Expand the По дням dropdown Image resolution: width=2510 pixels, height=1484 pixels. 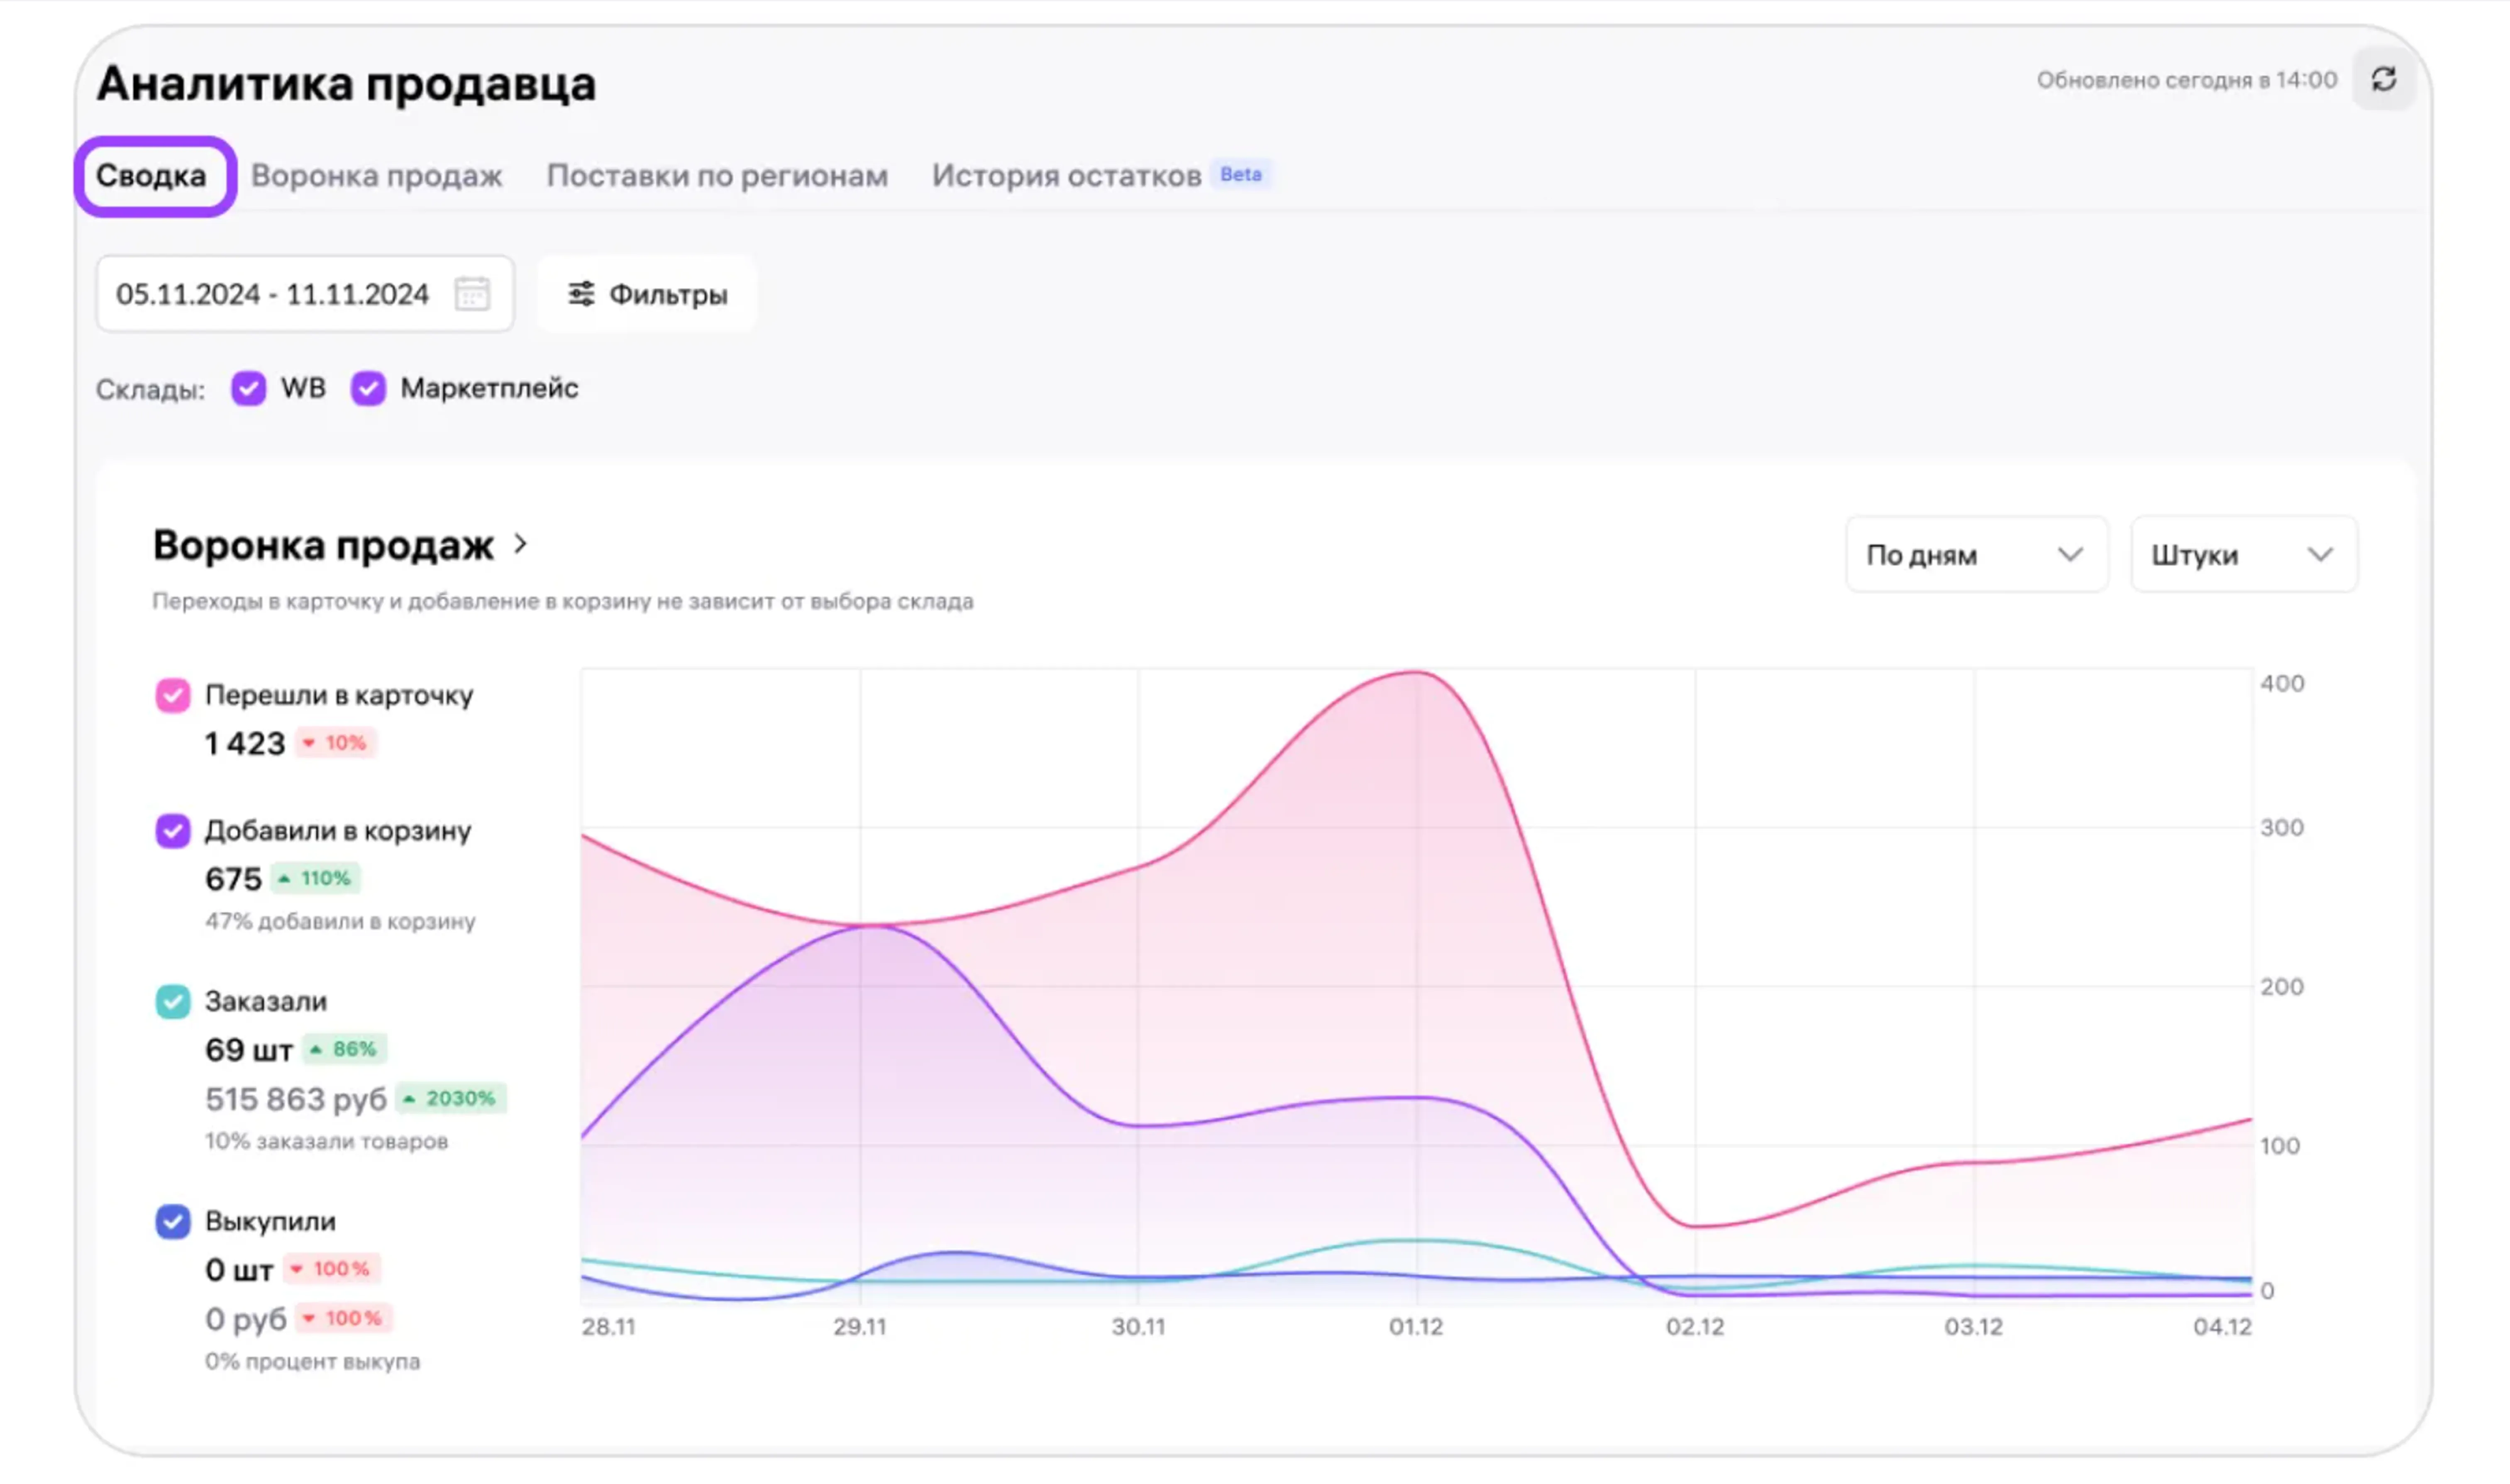(x=1975, y=554)
